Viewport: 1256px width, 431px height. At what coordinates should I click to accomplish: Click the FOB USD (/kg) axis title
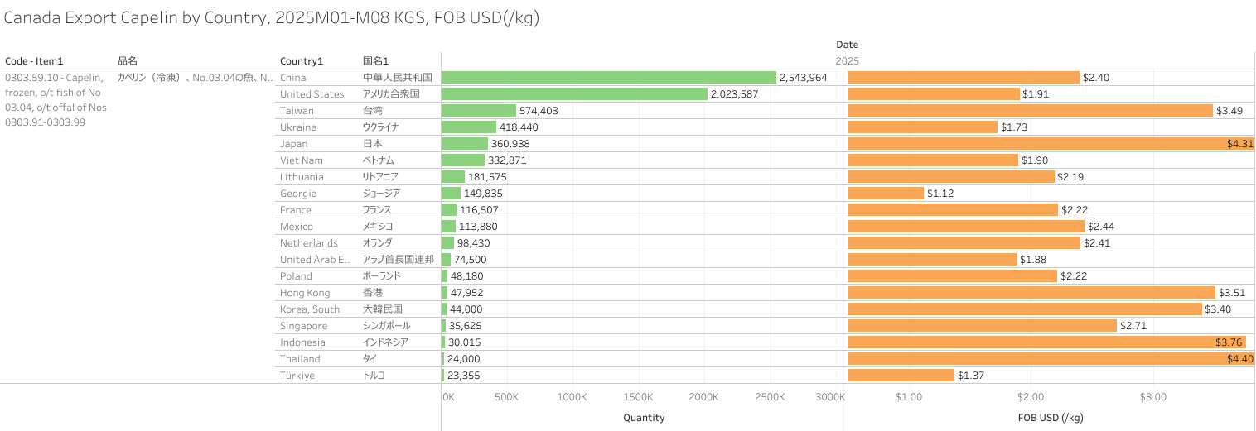(1050, 418)
